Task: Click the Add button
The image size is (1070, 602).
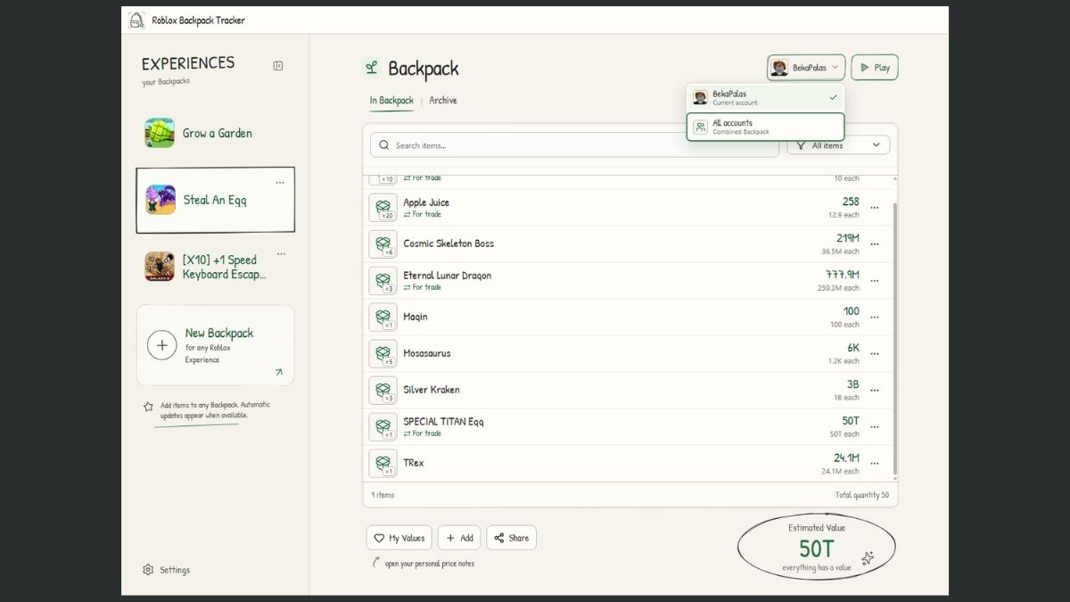Action: coord(459,538)
